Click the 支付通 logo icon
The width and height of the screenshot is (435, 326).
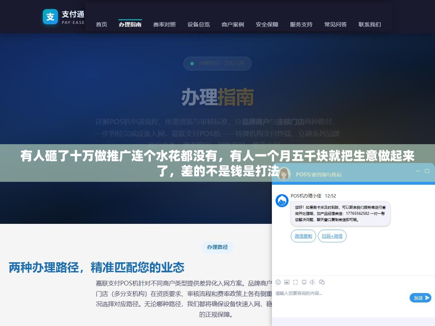tap(50, 17)
